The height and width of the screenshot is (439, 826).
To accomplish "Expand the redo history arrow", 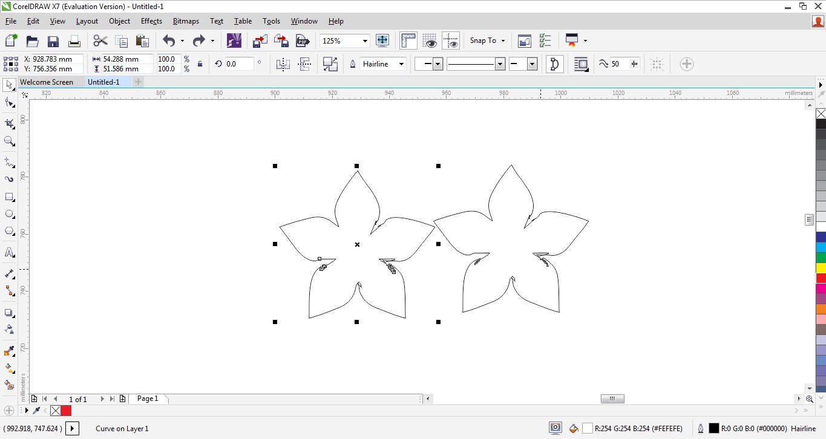I will click(x=212, y=41).
